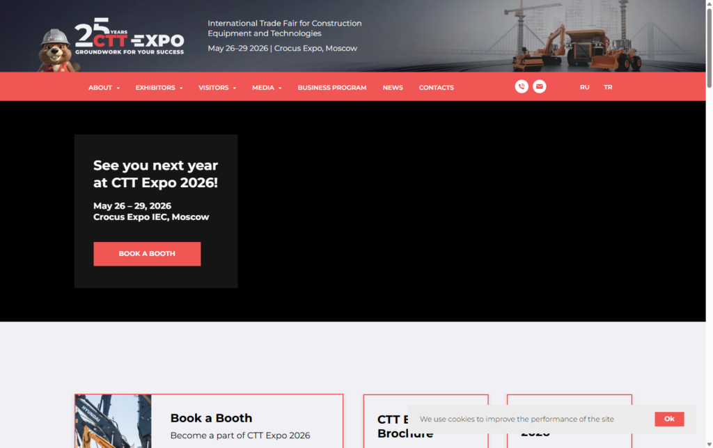
Task: Click the scrollbar down arrow
Action: coord(709,443)
